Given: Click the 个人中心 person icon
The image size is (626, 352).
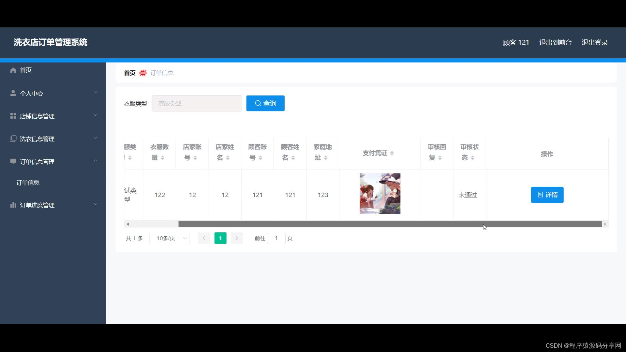Looking at the screenshot, I should [x=13, y=93].
